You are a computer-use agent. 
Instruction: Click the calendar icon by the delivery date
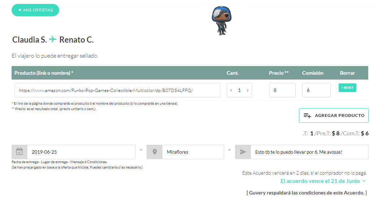19,152
